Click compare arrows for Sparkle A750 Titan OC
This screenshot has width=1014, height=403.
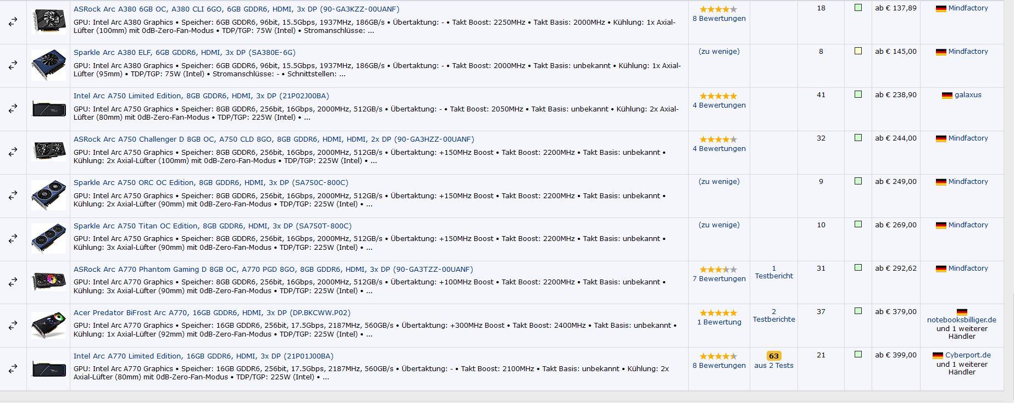pos(13,239)
